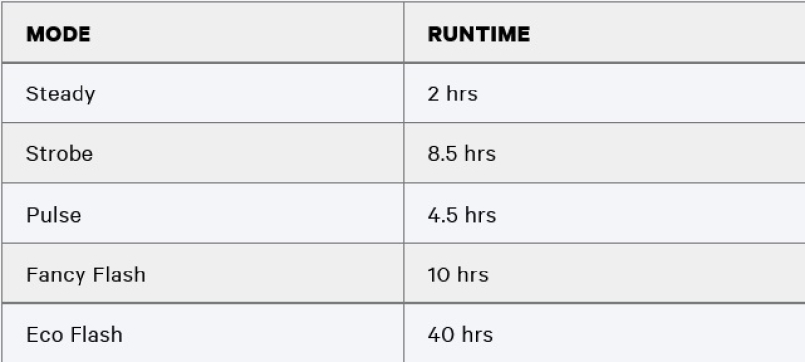Click the 8.5 hrs runtime value

[x=461, y=154]
